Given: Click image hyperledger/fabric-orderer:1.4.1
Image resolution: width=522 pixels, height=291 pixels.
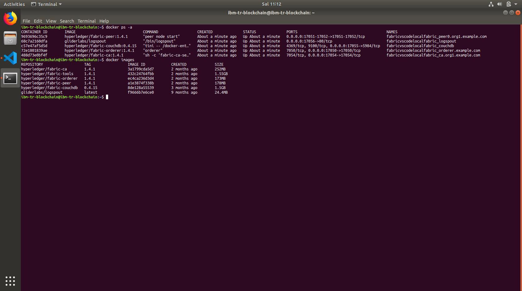Looking at the screenshot, I should pyautogui.click(x=99, y=51).
